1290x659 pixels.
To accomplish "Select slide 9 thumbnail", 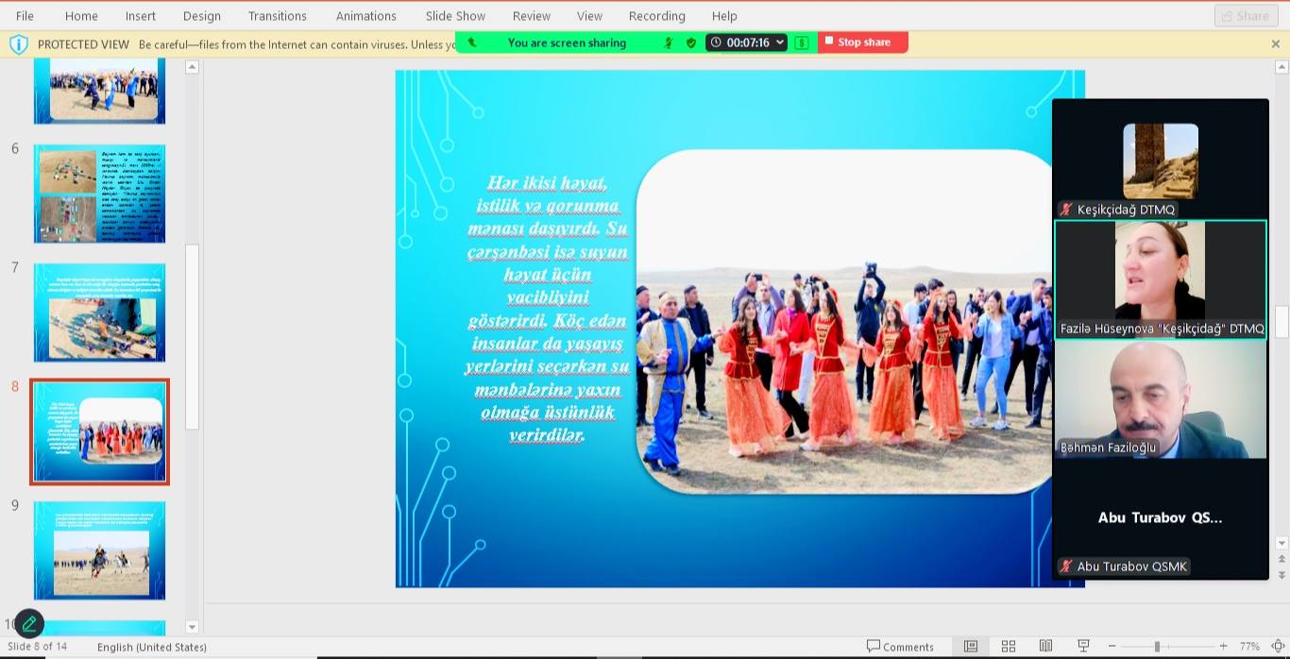I will (x=99, y=549).
